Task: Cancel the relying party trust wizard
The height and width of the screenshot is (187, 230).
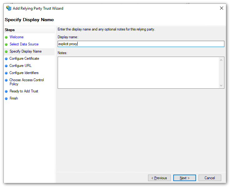Action: coord(210,178)
